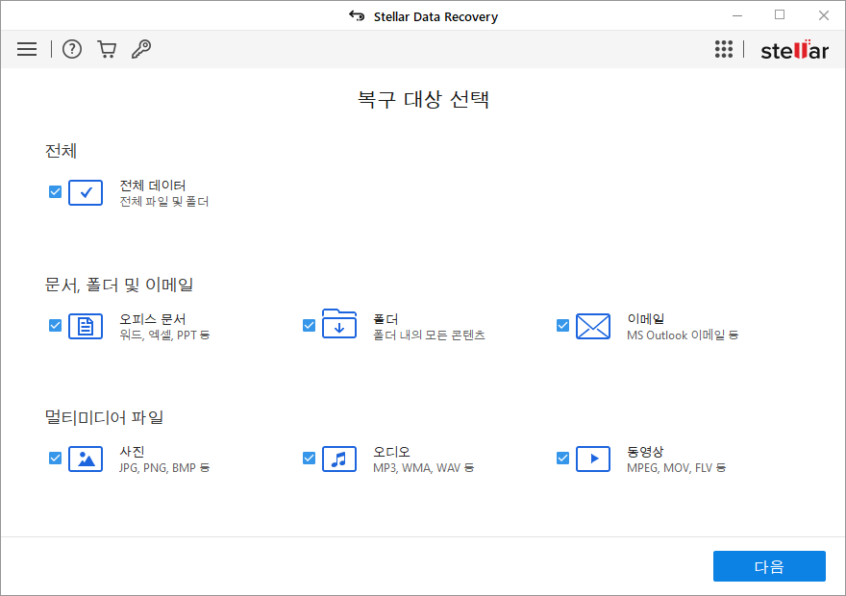The height and width of the screenshot is (596, 846).
Task: Click the 폴더 folder icon
Action: [x=339, y=324]
